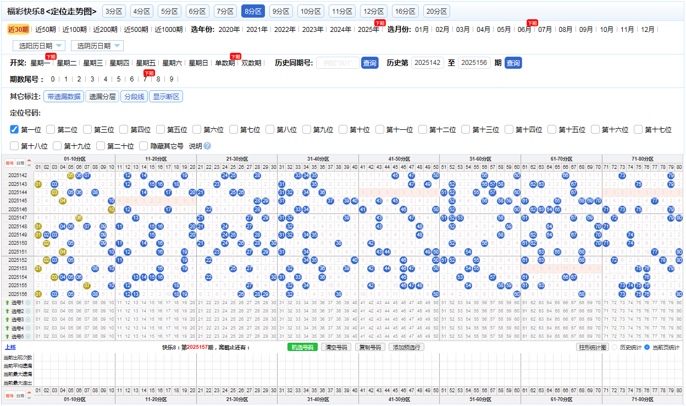Filter by year 2023年
Screen dimensions: 686x406
coord(313,30)
